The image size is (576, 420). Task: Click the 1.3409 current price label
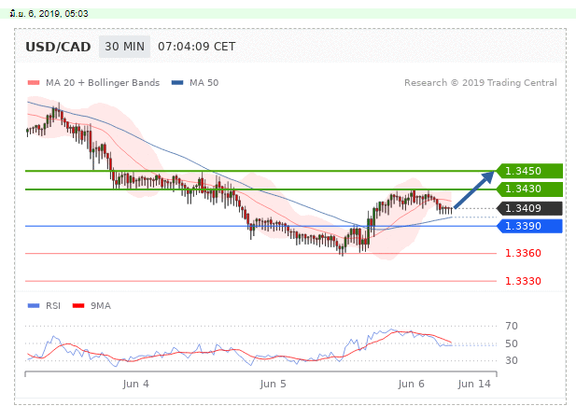(x=529, y=208)
